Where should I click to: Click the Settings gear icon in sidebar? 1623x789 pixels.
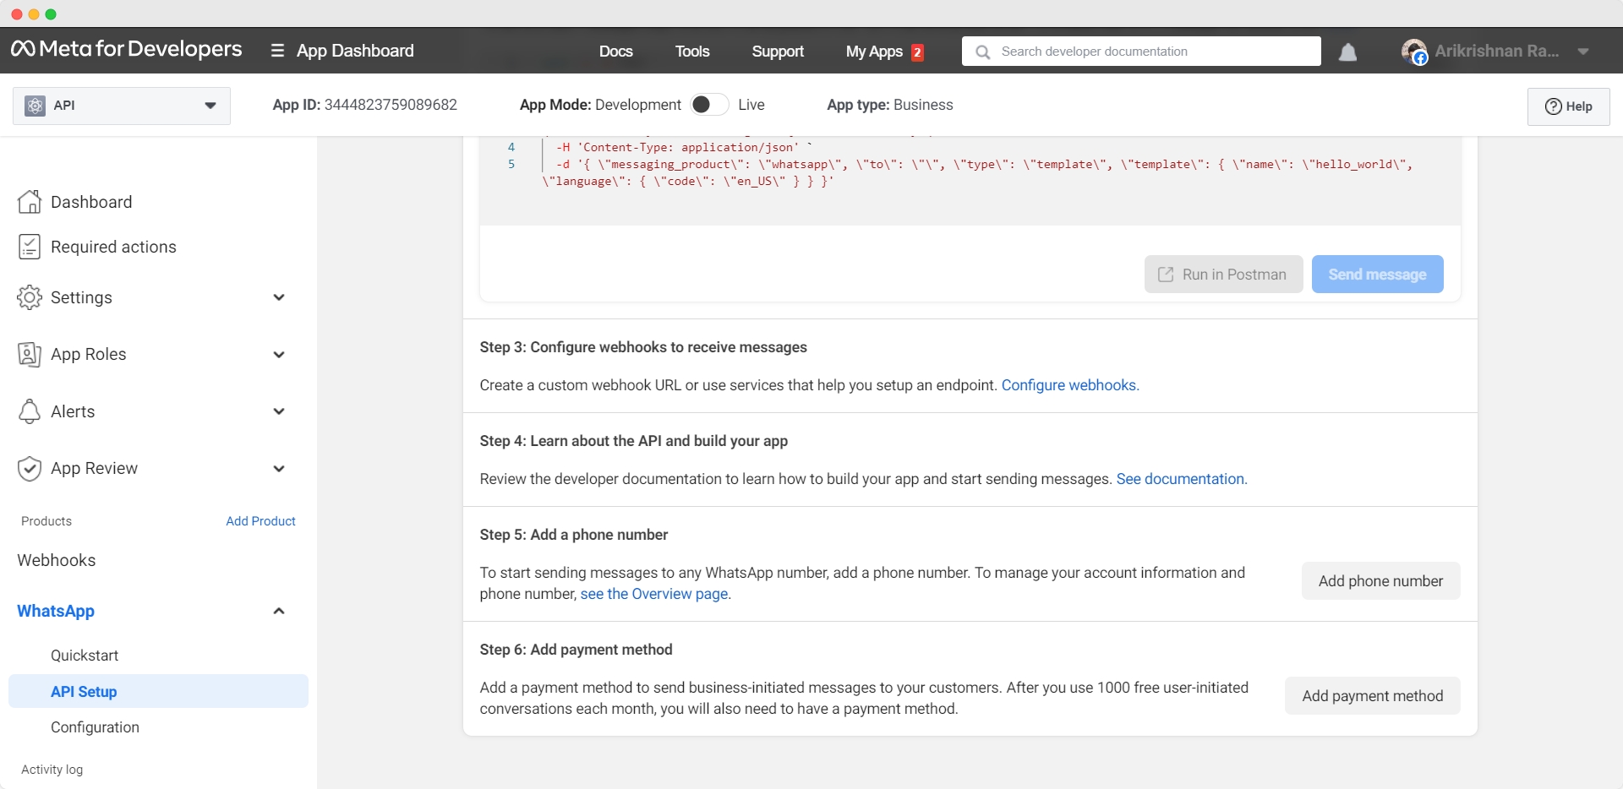coord(30,297)
